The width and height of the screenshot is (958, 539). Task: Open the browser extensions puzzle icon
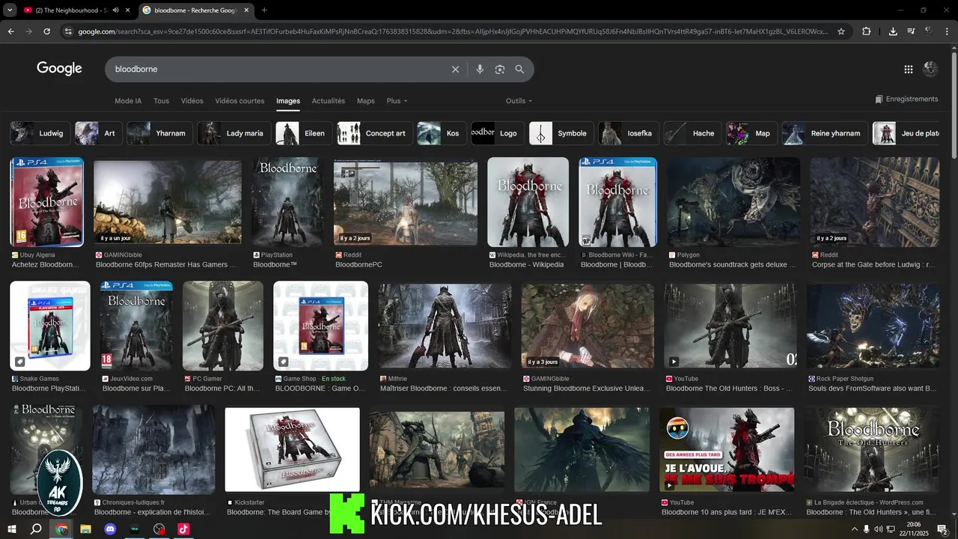coord(867,31)
